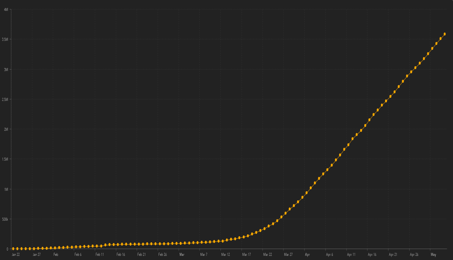Click the 500k y-axis label
This screenshot has width=453, height=260.
tap(5, 219)
